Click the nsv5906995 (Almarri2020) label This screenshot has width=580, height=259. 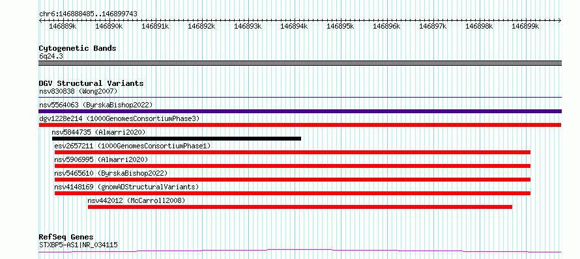[101, 159]
